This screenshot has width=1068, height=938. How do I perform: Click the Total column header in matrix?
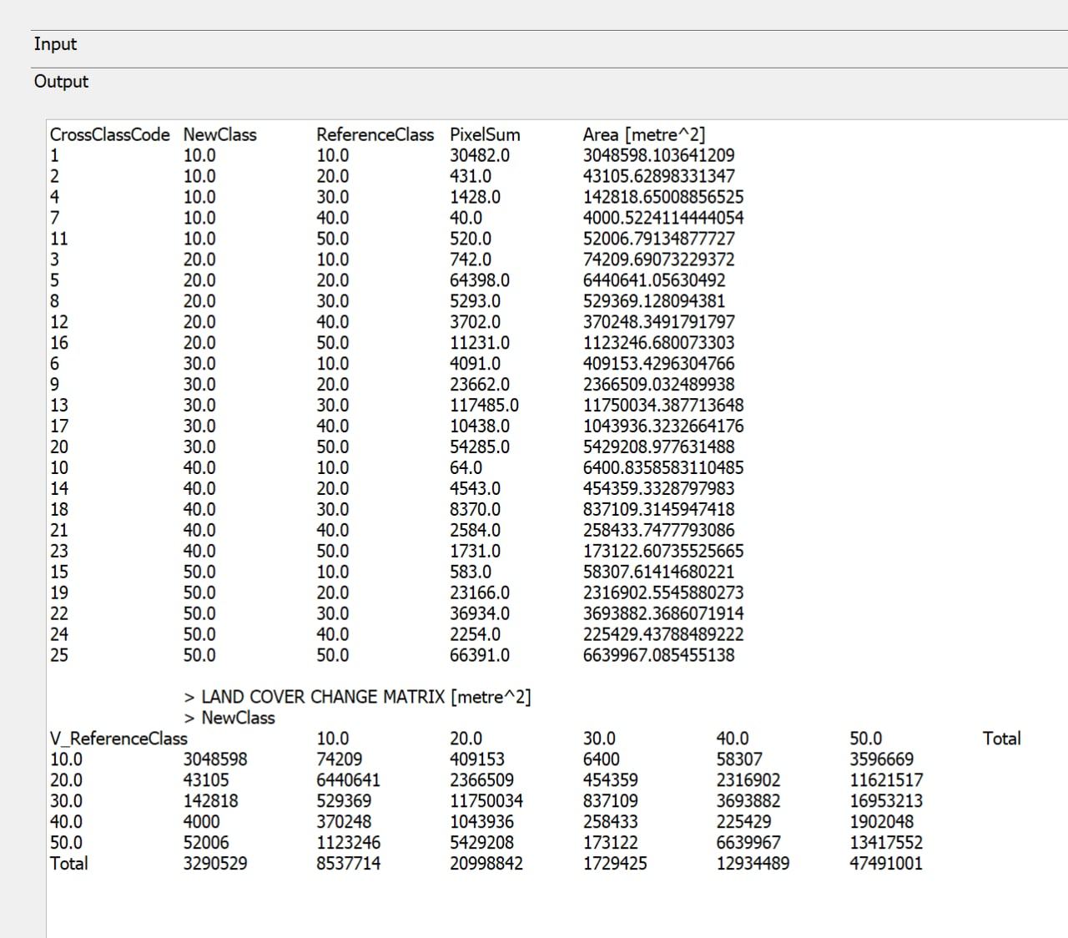pyautogui.click(x=1001, y=739)
